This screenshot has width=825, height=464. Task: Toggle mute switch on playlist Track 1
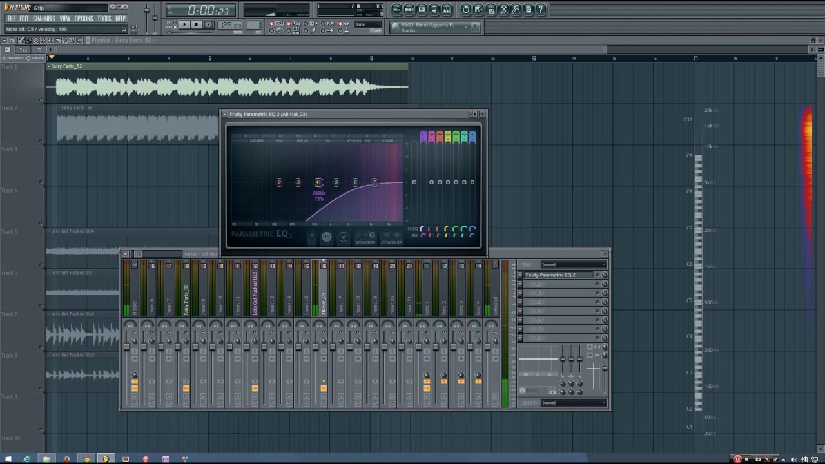tap(41, 100)
